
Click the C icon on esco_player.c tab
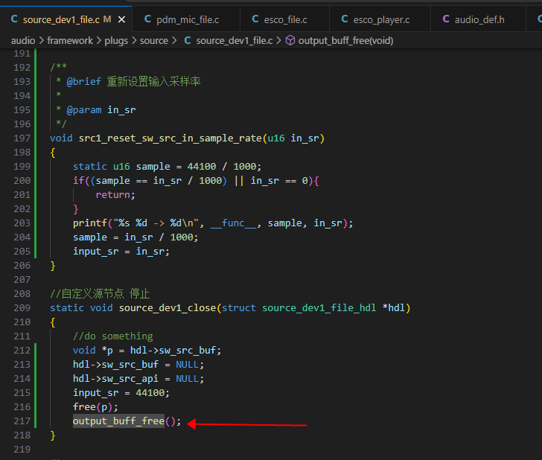coord(344,19)
